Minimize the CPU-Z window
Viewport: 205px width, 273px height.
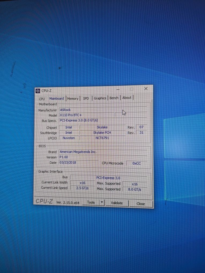point(118,89)
